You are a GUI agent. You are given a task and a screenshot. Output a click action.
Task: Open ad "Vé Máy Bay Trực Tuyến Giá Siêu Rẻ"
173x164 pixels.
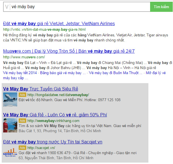pyautogui.click(x=40, y=89)
